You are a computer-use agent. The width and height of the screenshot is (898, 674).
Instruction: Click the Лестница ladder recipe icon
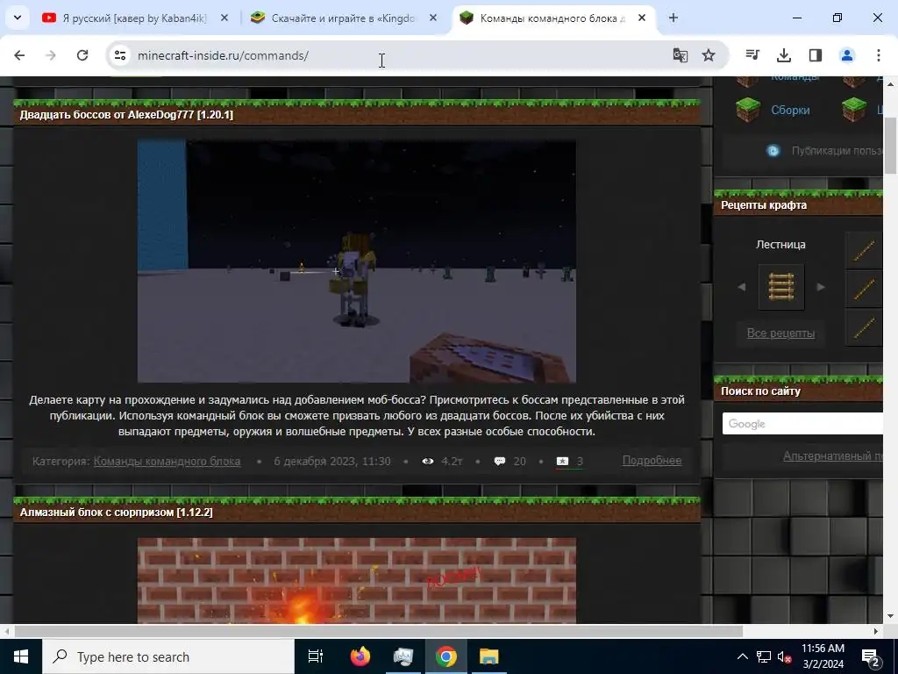[781, 287]
